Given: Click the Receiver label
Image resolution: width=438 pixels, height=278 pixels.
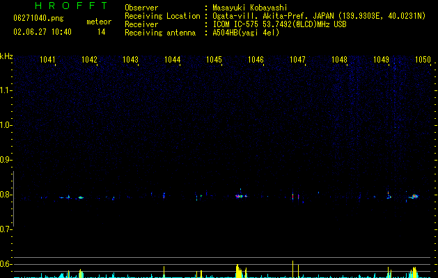Looking at the screenshot, I should click(x=141, y=24).
